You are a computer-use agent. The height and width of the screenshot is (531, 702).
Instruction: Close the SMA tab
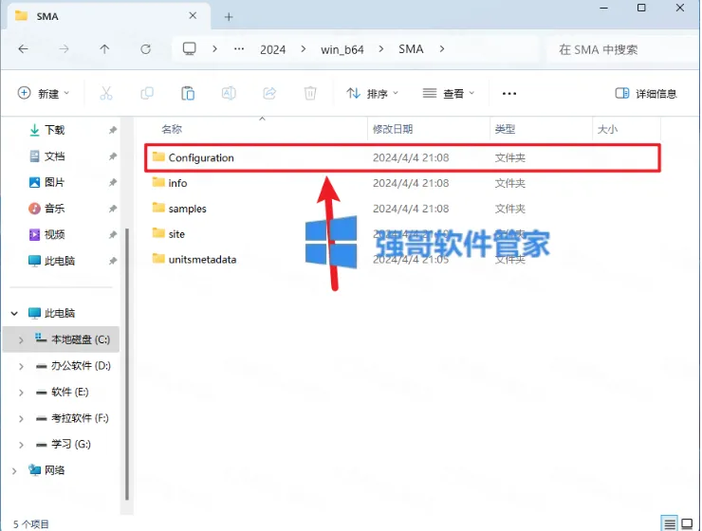coord(193,16)
